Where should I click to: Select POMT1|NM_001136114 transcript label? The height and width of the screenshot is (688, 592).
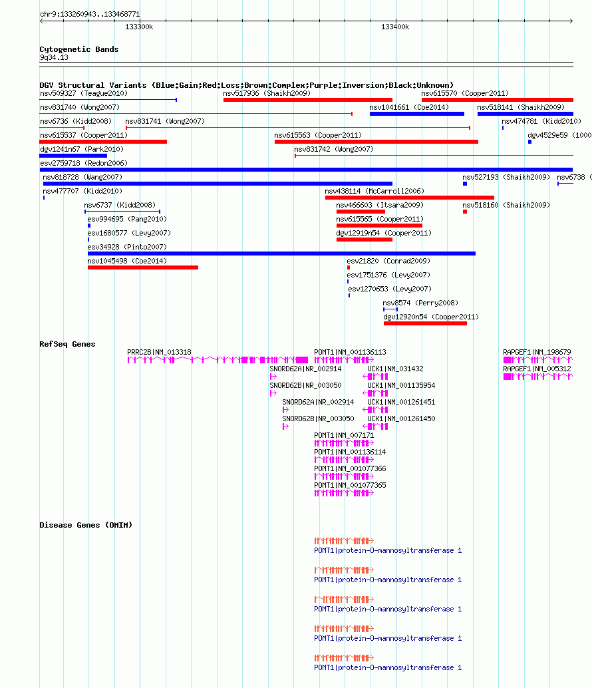(350, 452)
